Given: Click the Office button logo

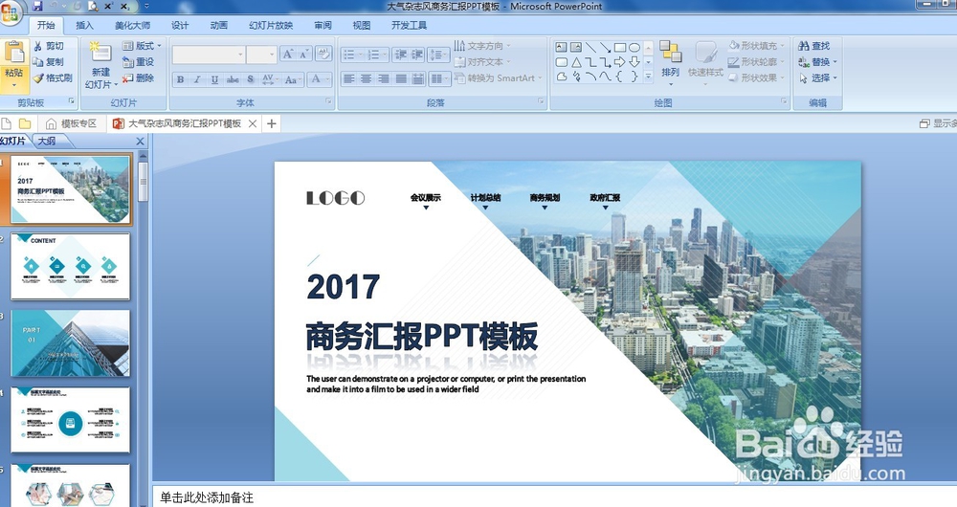Looking at the screenshot, I should tap(10, 12).
